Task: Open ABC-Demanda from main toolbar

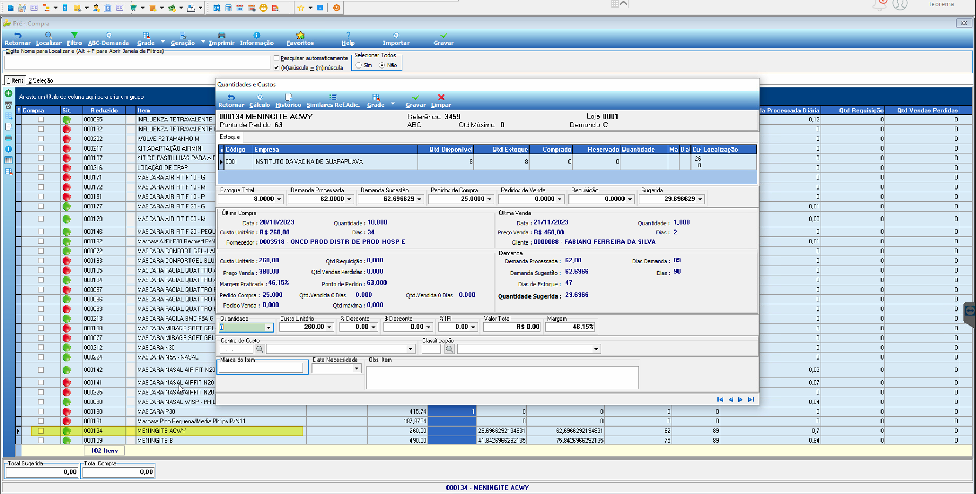Action: 108,39
